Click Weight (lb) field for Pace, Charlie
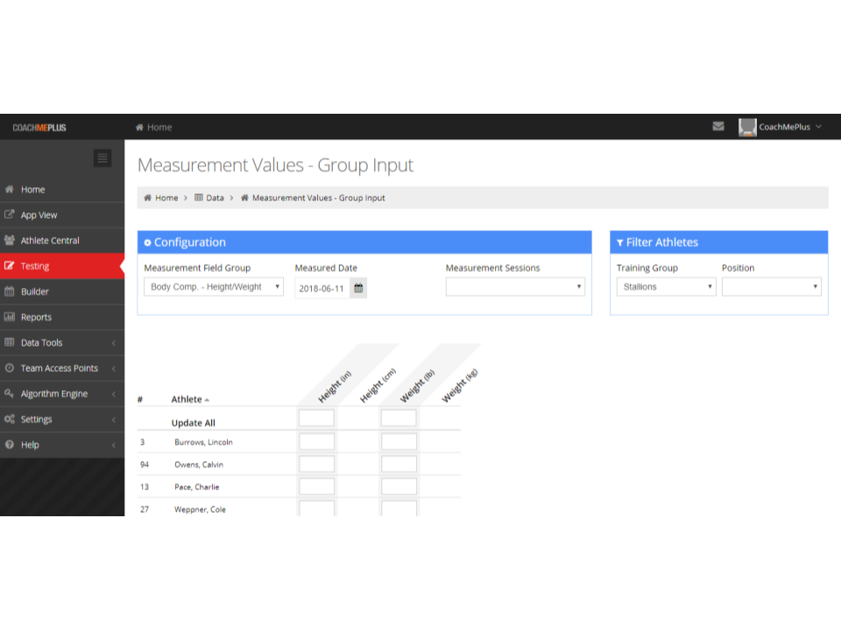 pyautogui.click(x=399, y=486)
